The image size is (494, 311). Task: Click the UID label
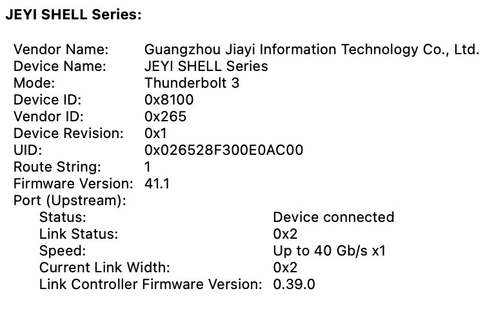click(x=28, y=150)
